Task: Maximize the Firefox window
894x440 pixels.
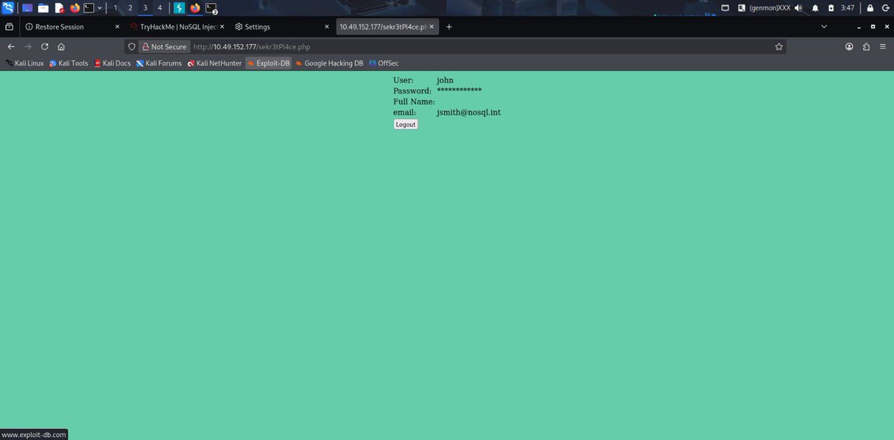Action: pyautogui.click(x=873, y=27)
